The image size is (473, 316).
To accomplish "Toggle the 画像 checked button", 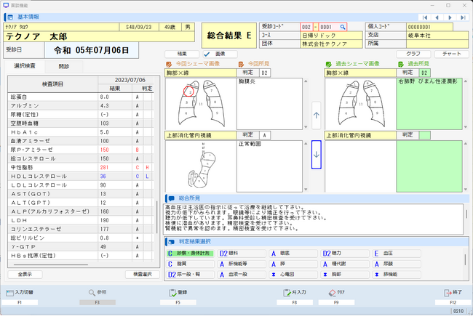I will (x=220, y=54).
